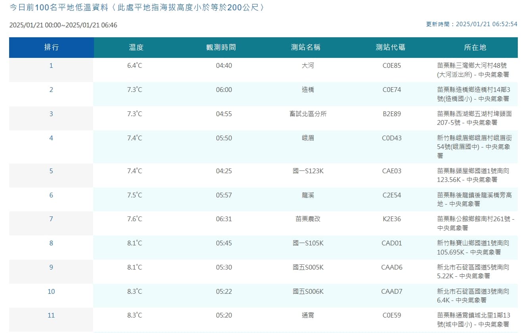Click the 所在地 column header
The width and height of the screenshot is (521, 333).
pyautogui.click(x=475, y=48)
